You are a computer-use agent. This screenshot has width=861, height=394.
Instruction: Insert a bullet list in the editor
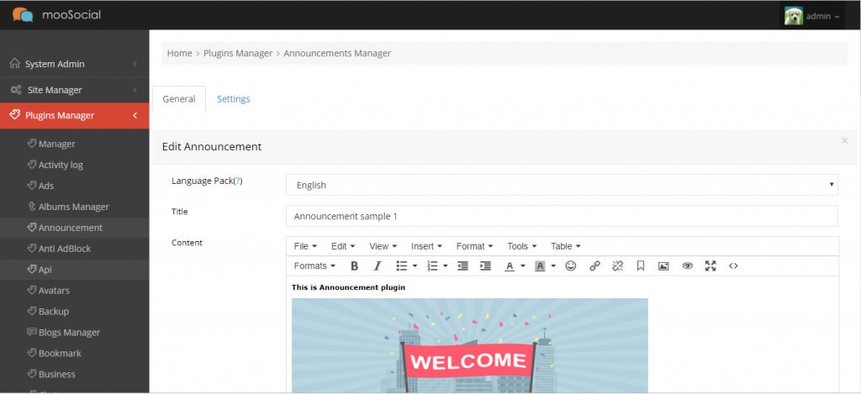pos(401,266)
